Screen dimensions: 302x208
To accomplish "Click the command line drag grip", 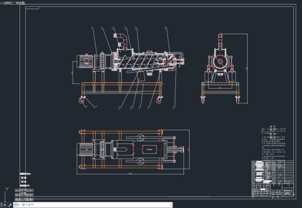I will click(1, 205).
